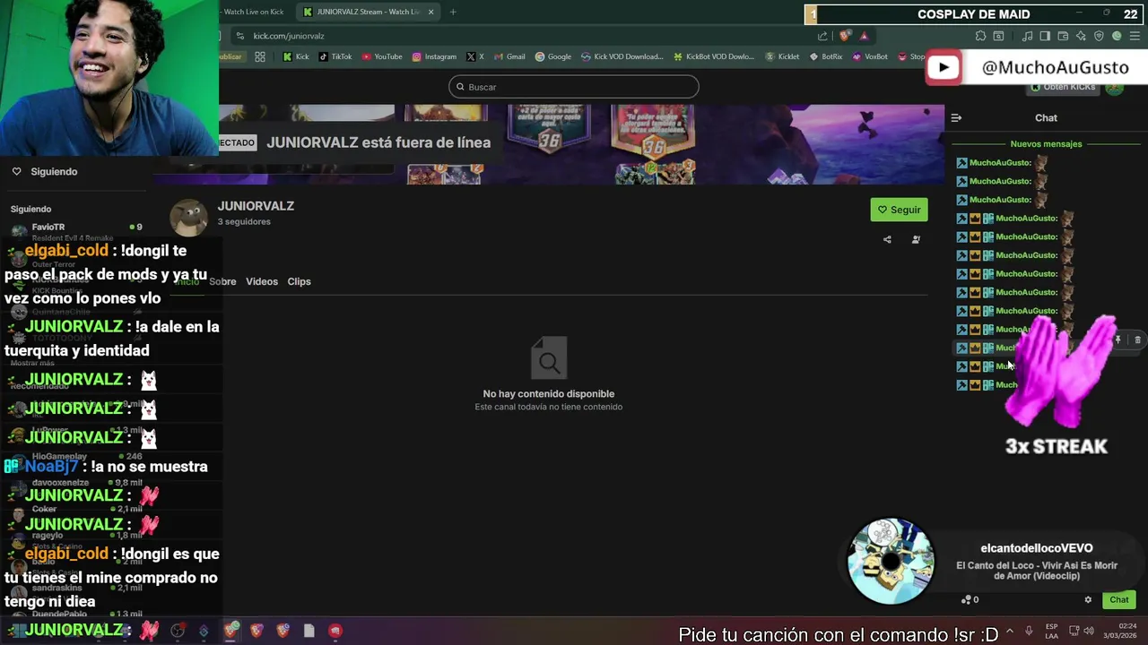Click the microphone icon in system tray

1029,631
